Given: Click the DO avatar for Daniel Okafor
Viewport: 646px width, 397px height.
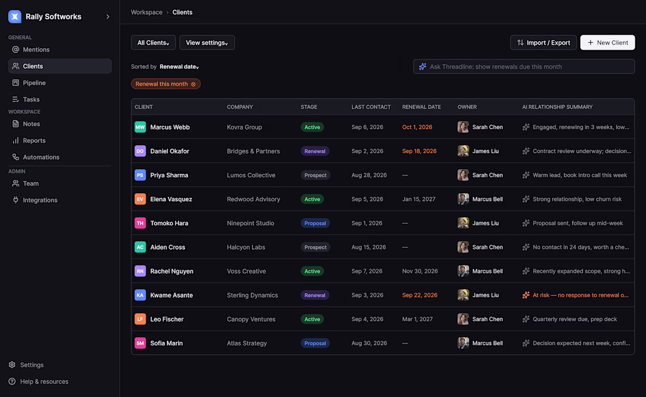Looking at the screenshot, I should (140, 151).
